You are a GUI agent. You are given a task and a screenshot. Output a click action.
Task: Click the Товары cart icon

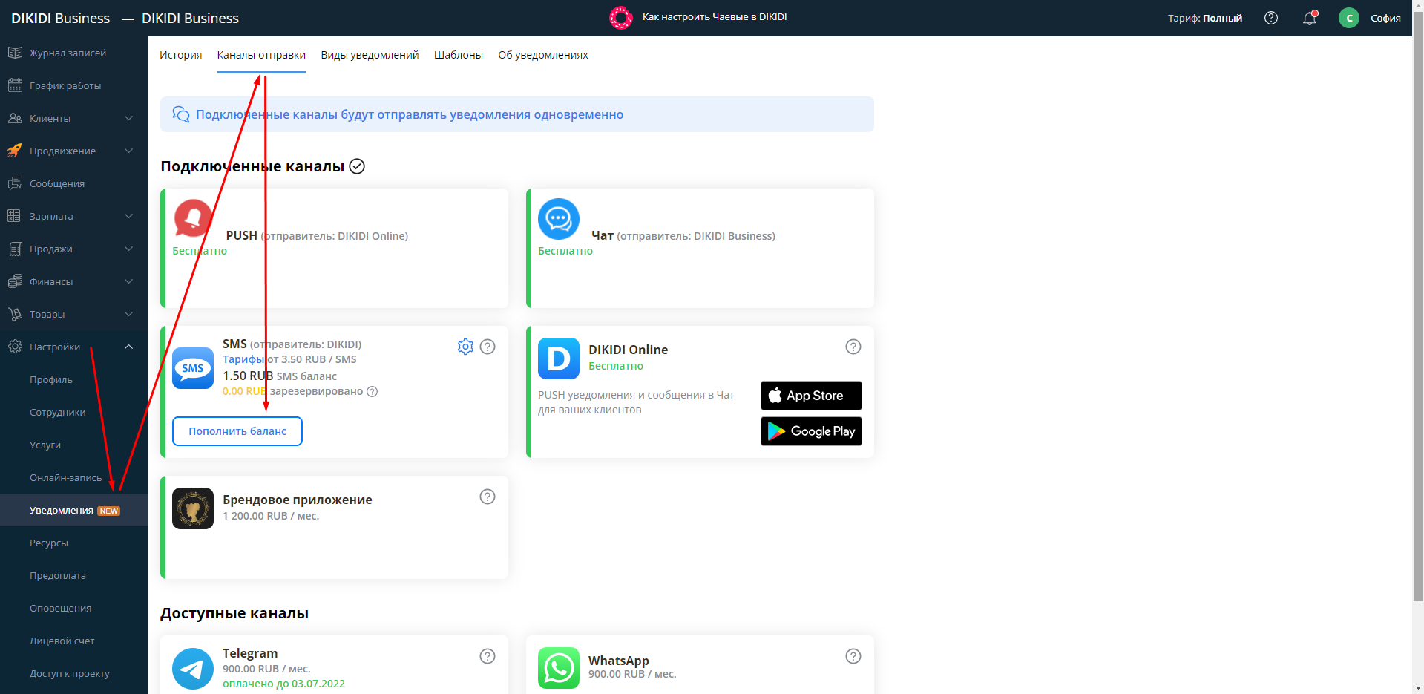click(x=15, y=314)
